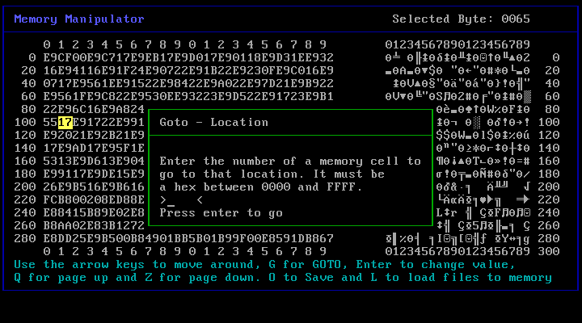Screen dimensions: 582x323
Task: Click the left address label 100
Action: coord(24,122)
